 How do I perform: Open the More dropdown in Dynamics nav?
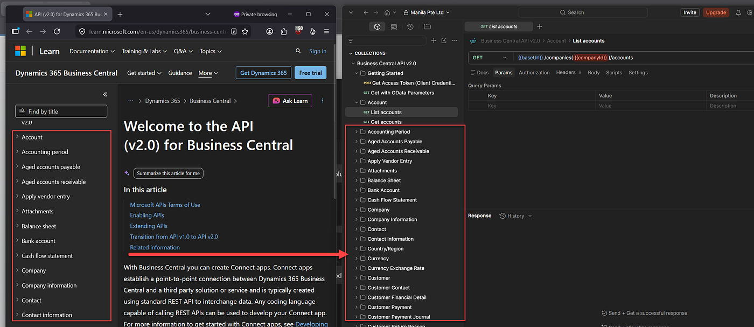[208, 73]
